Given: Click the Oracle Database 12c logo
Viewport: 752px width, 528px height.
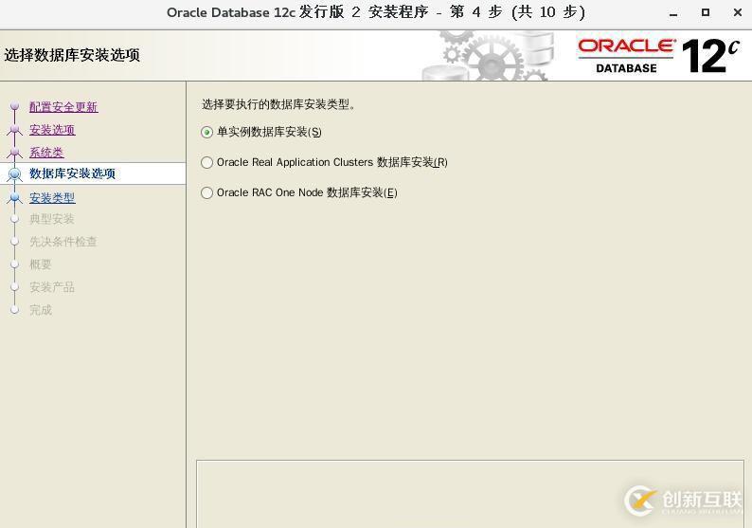Looking at the screenshot, I should click(x=658, y=56).
